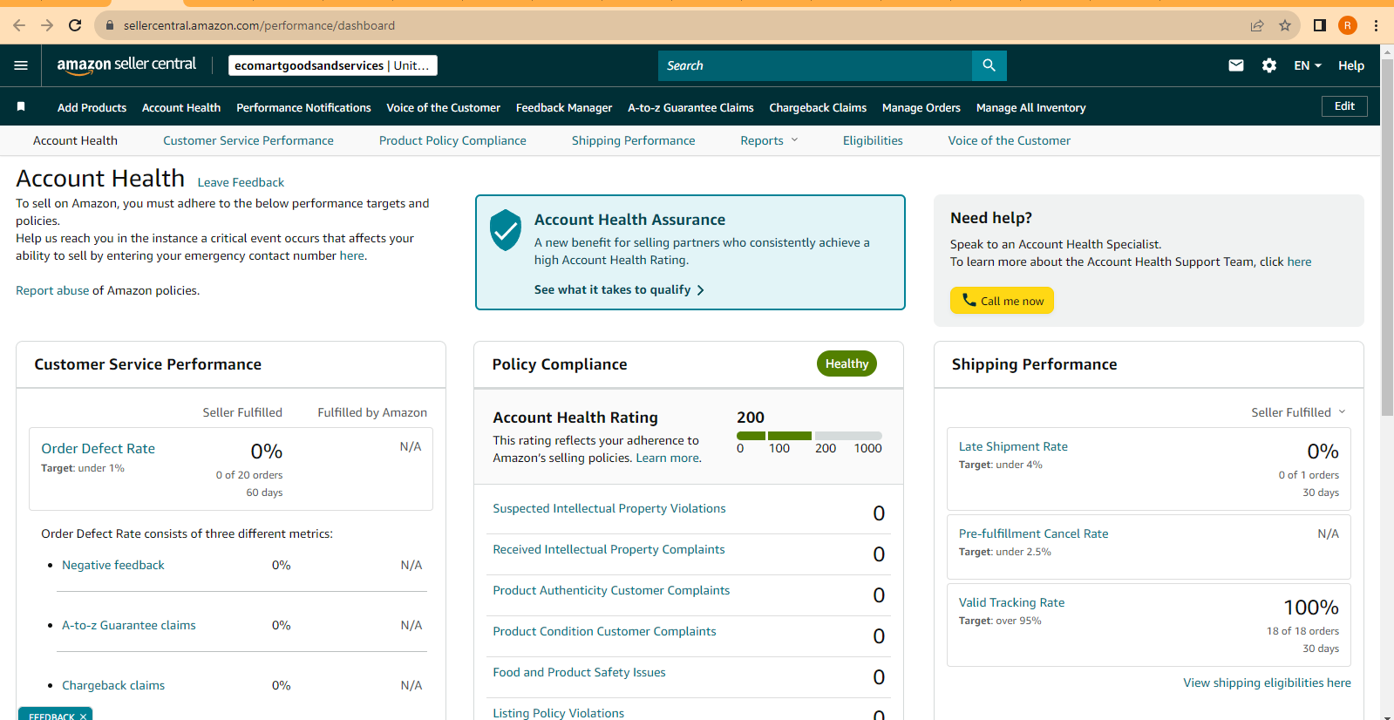Open Feedback Manager shortcut

(x=564, y=108)
